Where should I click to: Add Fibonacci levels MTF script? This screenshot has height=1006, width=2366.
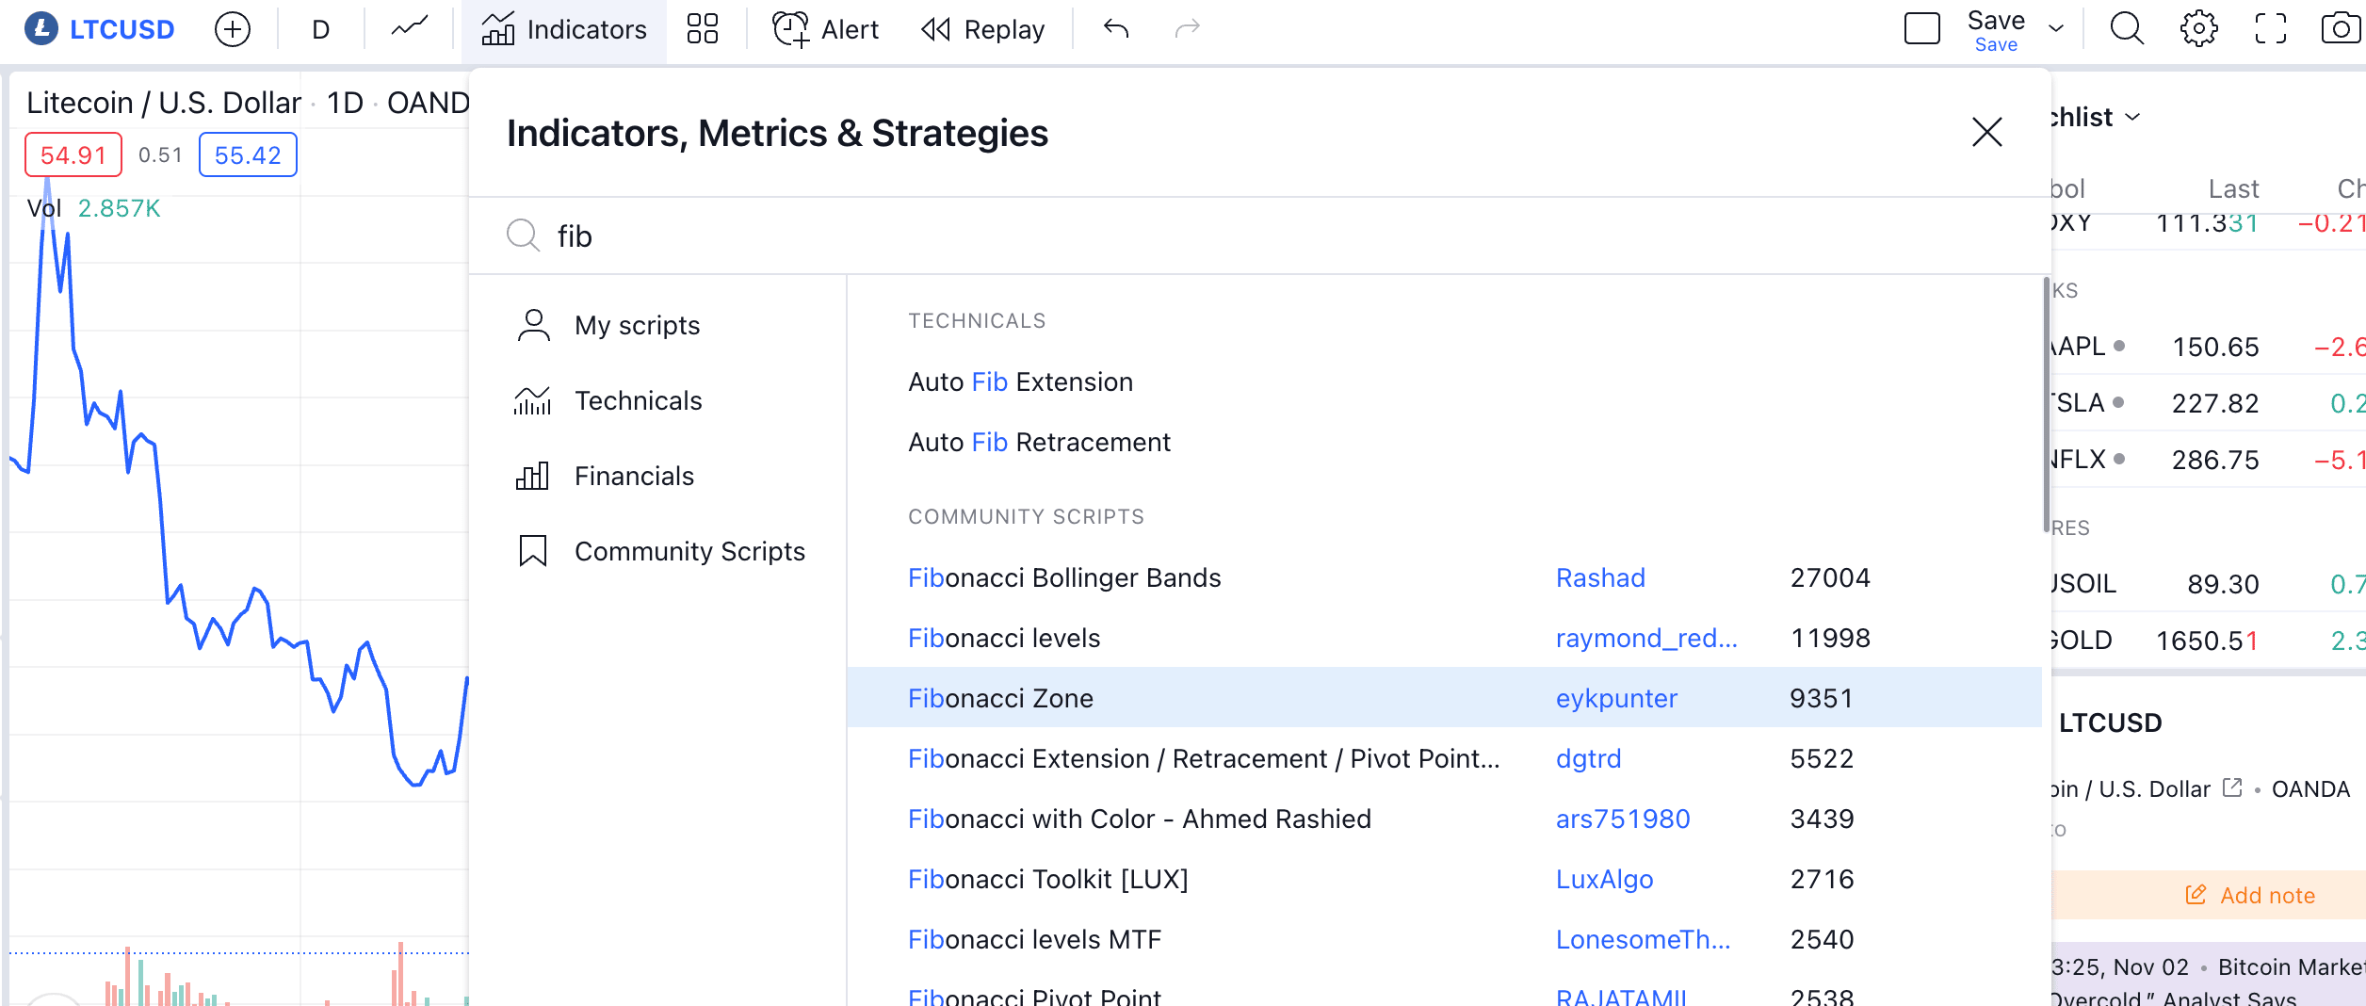coord(1444,939)
